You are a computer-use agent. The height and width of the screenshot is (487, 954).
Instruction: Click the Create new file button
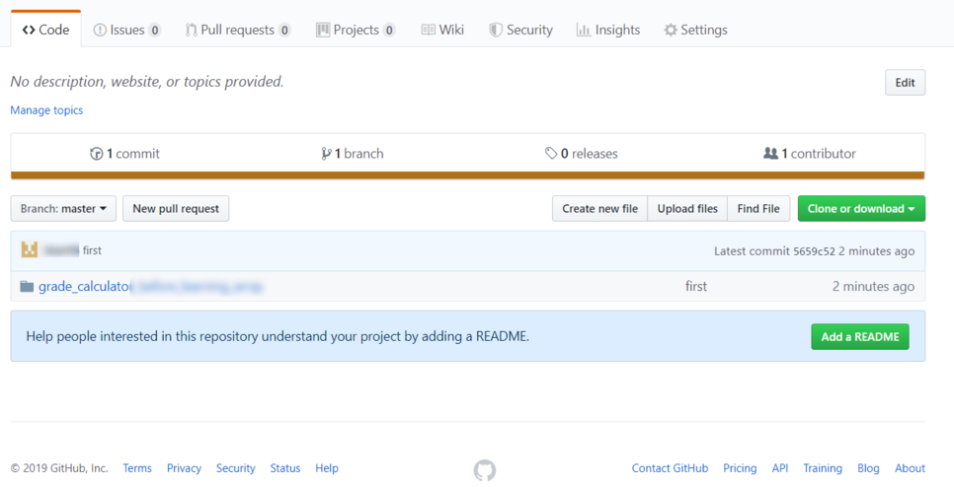pyautogui.click(x=599, y=208)
